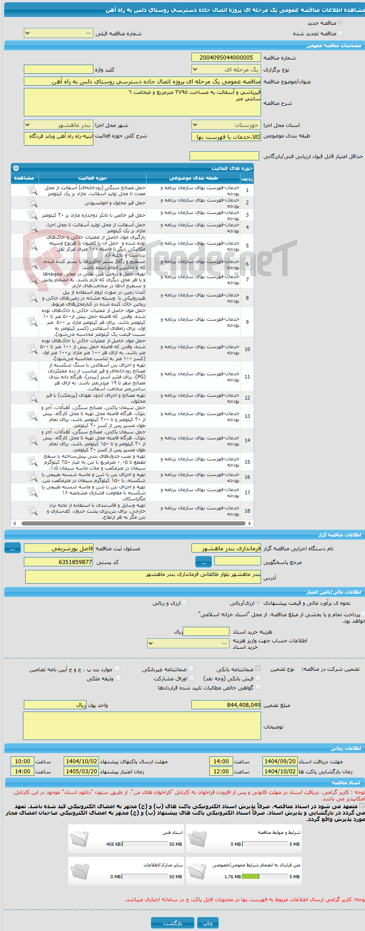Open شهر محل اجرا dropdown
Image resolution: width=365 pixels, height=931 pixels.
pos(59,125)
